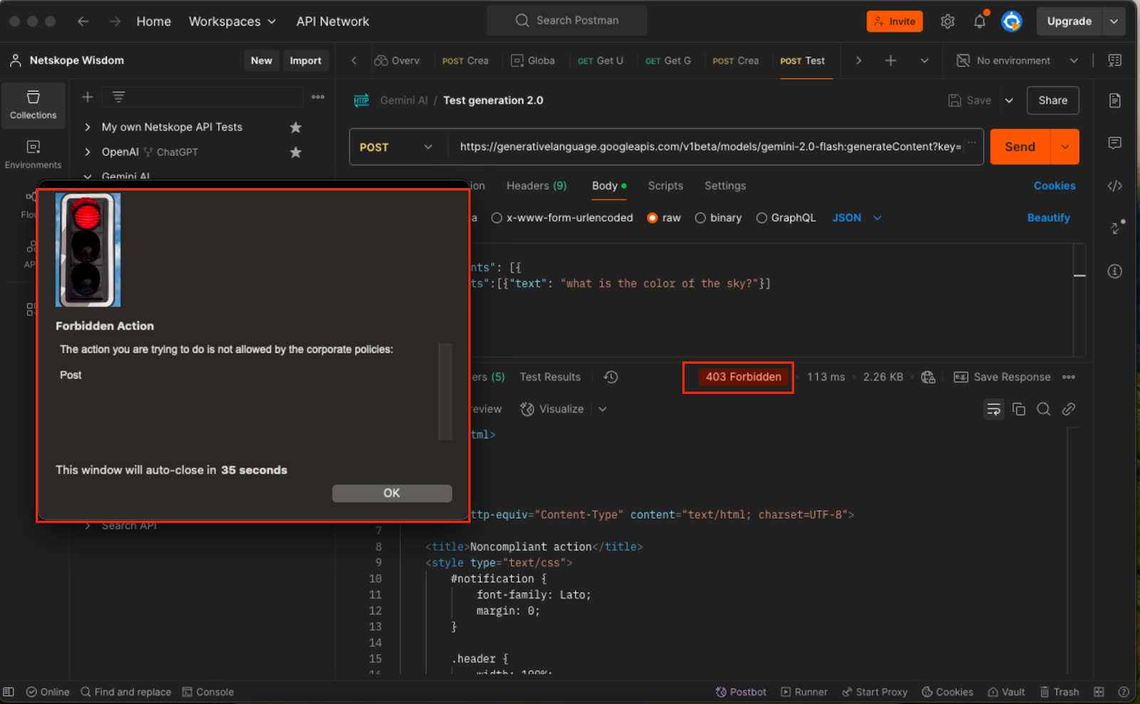Switch to the Scripts tab
This screenshot has height=704, width=1140.
click(x=665, y=186)
